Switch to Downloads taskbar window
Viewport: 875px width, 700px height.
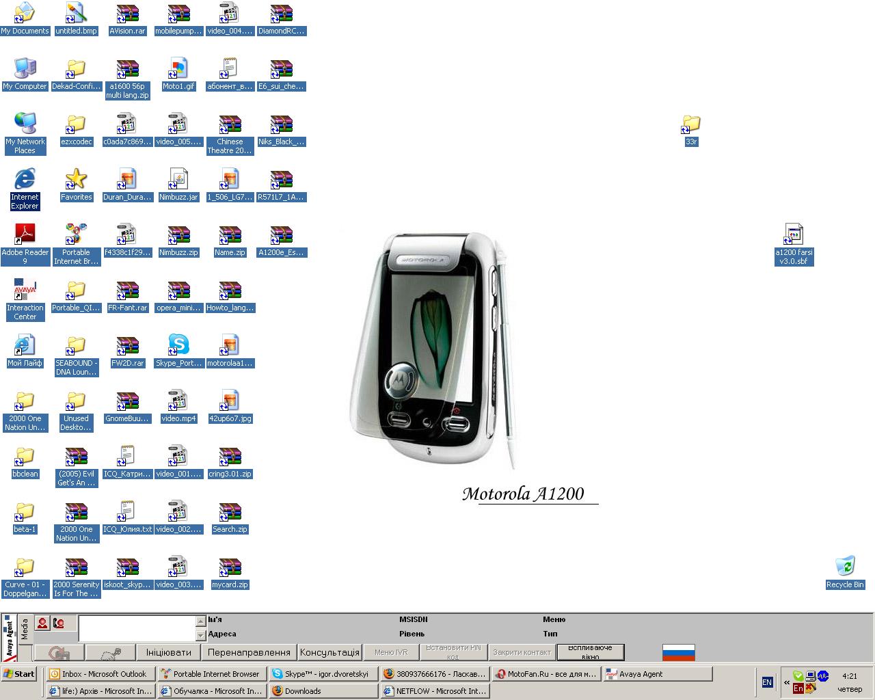[323, 691]
